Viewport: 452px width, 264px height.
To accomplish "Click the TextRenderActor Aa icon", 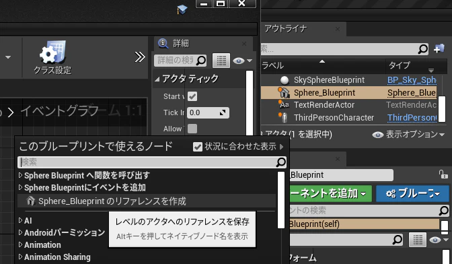I will click(284, 104).
